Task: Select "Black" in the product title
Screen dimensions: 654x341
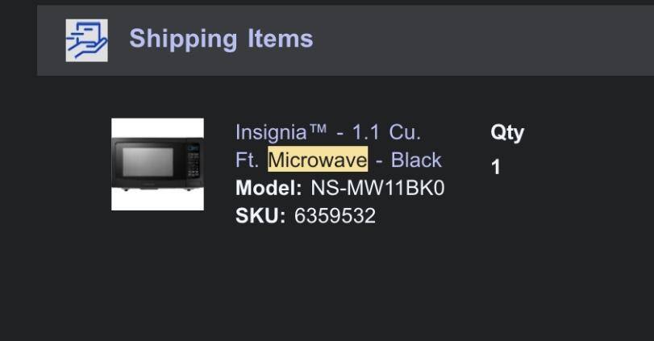Action: point(416,160)
